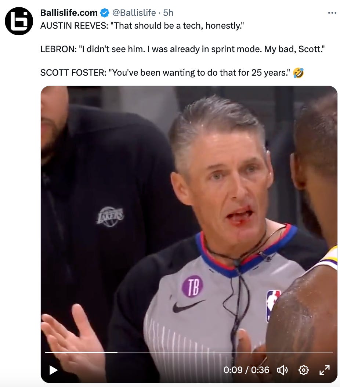Click the rolling laughing emoji

click(x=298, y=73)
